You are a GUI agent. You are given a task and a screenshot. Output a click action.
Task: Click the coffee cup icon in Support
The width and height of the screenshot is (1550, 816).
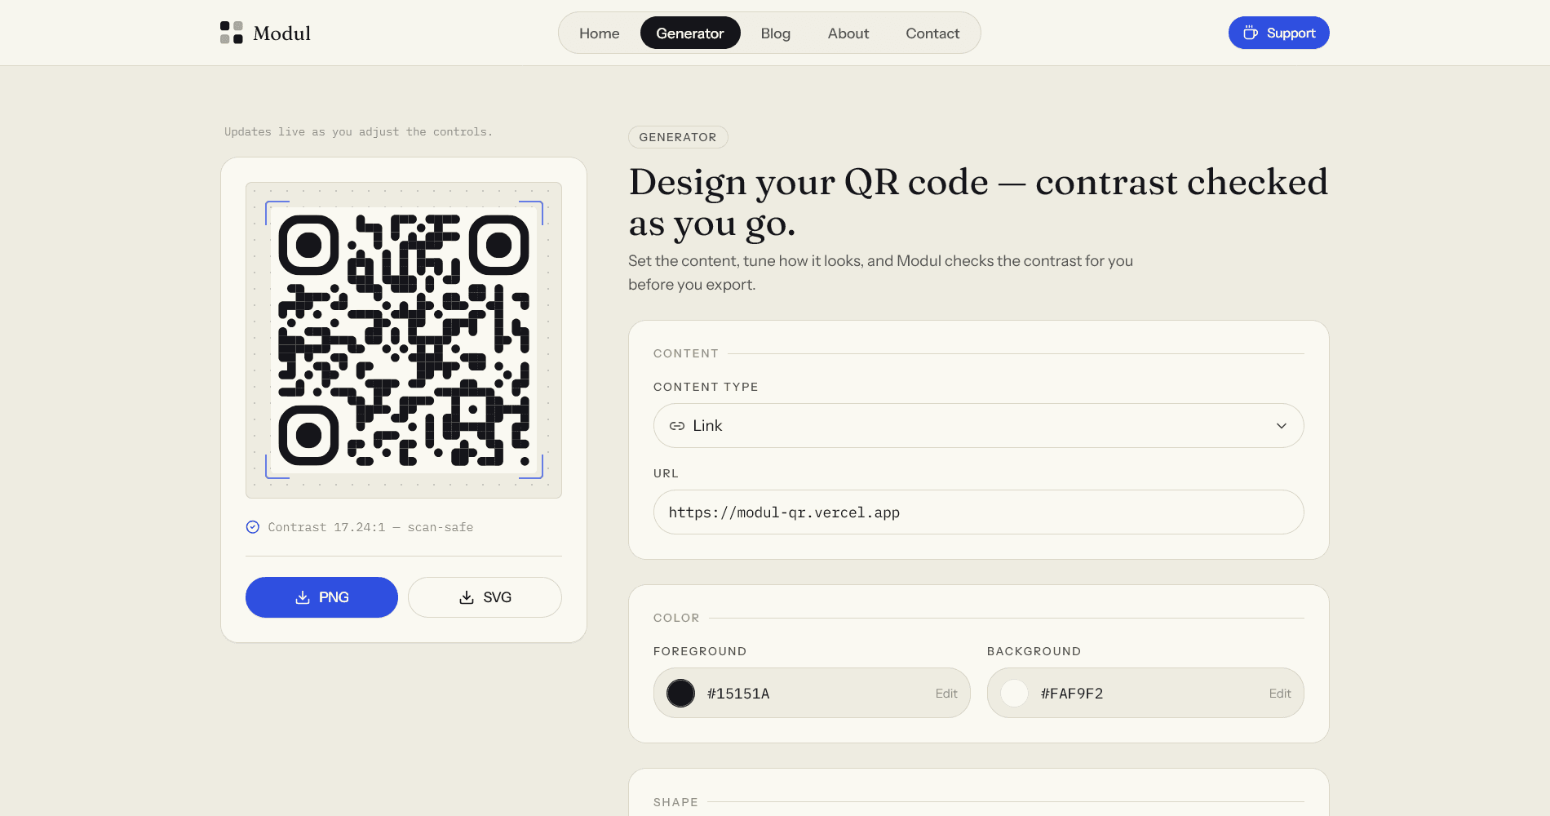[1250, 33]
